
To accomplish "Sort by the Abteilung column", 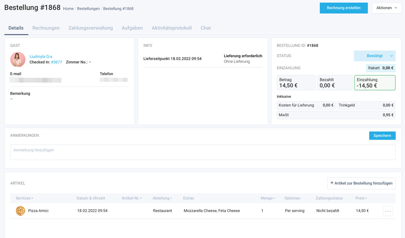I will coord(162,198).
